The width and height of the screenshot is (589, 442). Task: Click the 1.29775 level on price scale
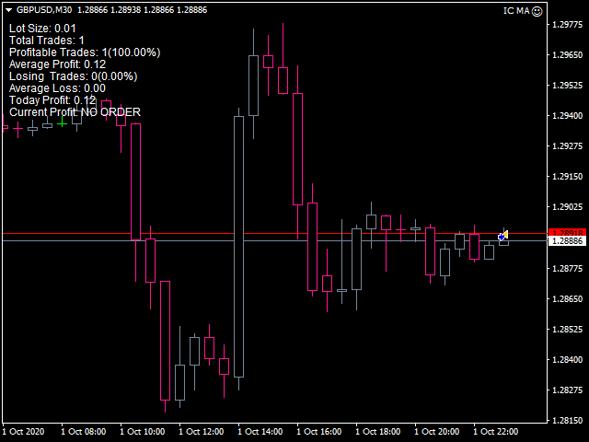(565, 26)
